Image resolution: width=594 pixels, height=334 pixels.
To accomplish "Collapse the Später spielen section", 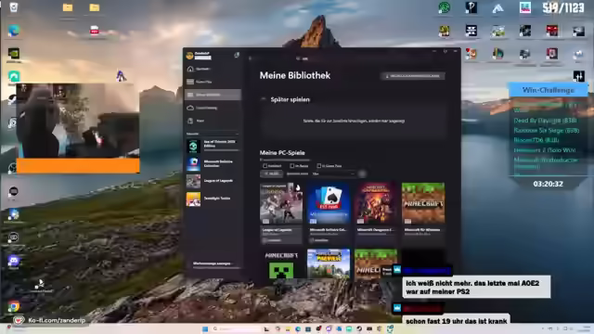I will (x=264, y=99).
